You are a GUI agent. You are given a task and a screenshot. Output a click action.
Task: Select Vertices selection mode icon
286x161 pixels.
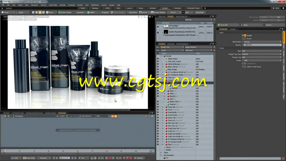[x=33, y=13]
